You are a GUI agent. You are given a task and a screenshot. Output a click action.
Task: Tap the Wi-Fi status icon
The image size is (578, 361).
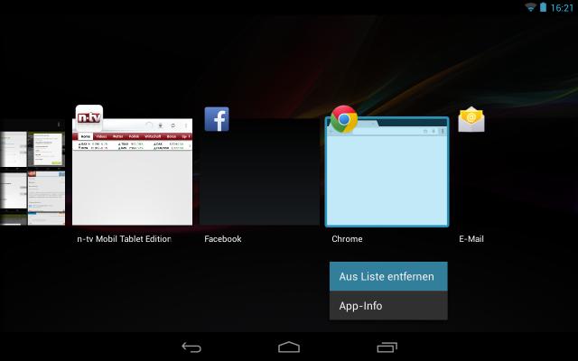(530, 7)
